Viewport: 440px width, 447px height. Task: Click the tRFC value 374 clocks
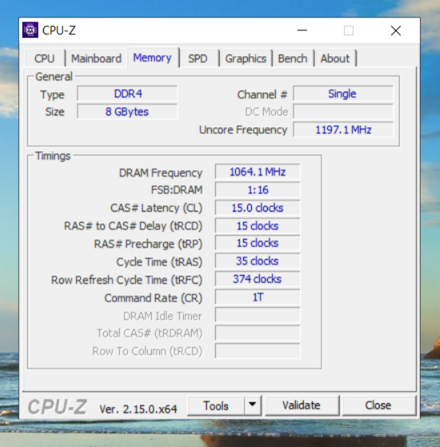(258, 279)
